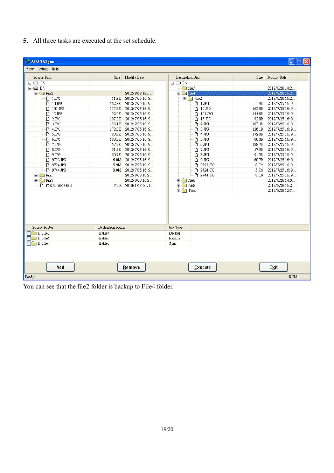
Task: Select 10.JPG in the Source Disk tree
Action: [x=57, y=104]
